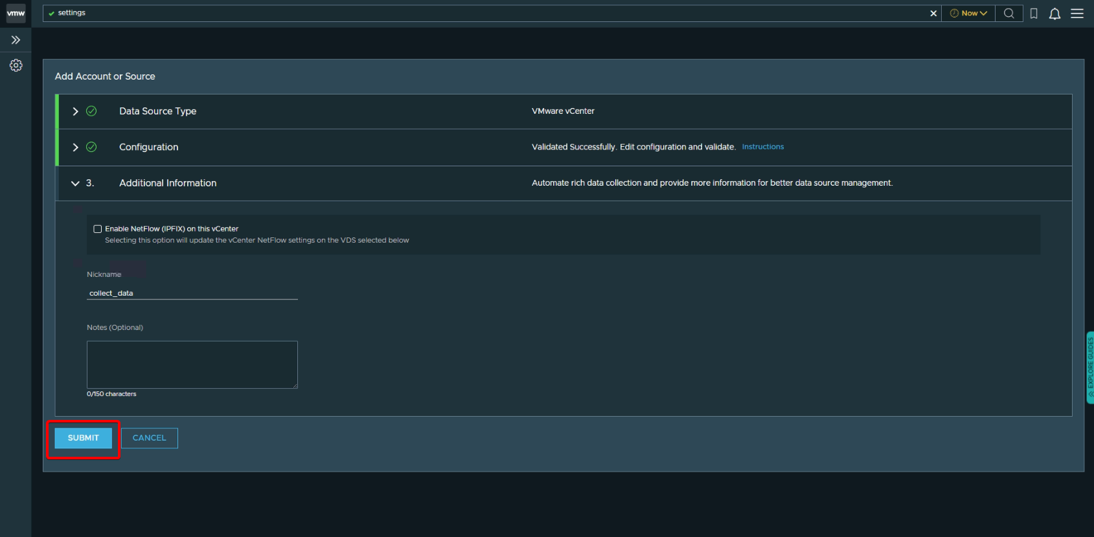Submit the new data source
Screen dimensions: 1094x537
83,438
